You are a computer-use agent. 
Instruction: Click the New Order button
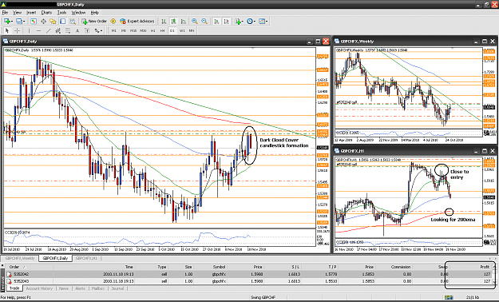point(94,22)
